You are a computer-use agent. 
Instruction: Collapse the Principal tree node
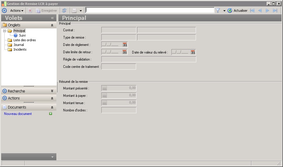pyautogui.click(x=4, y=31)
